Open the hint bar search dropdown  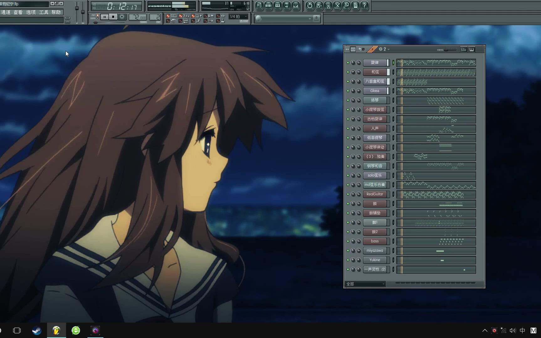click(310, 19)
